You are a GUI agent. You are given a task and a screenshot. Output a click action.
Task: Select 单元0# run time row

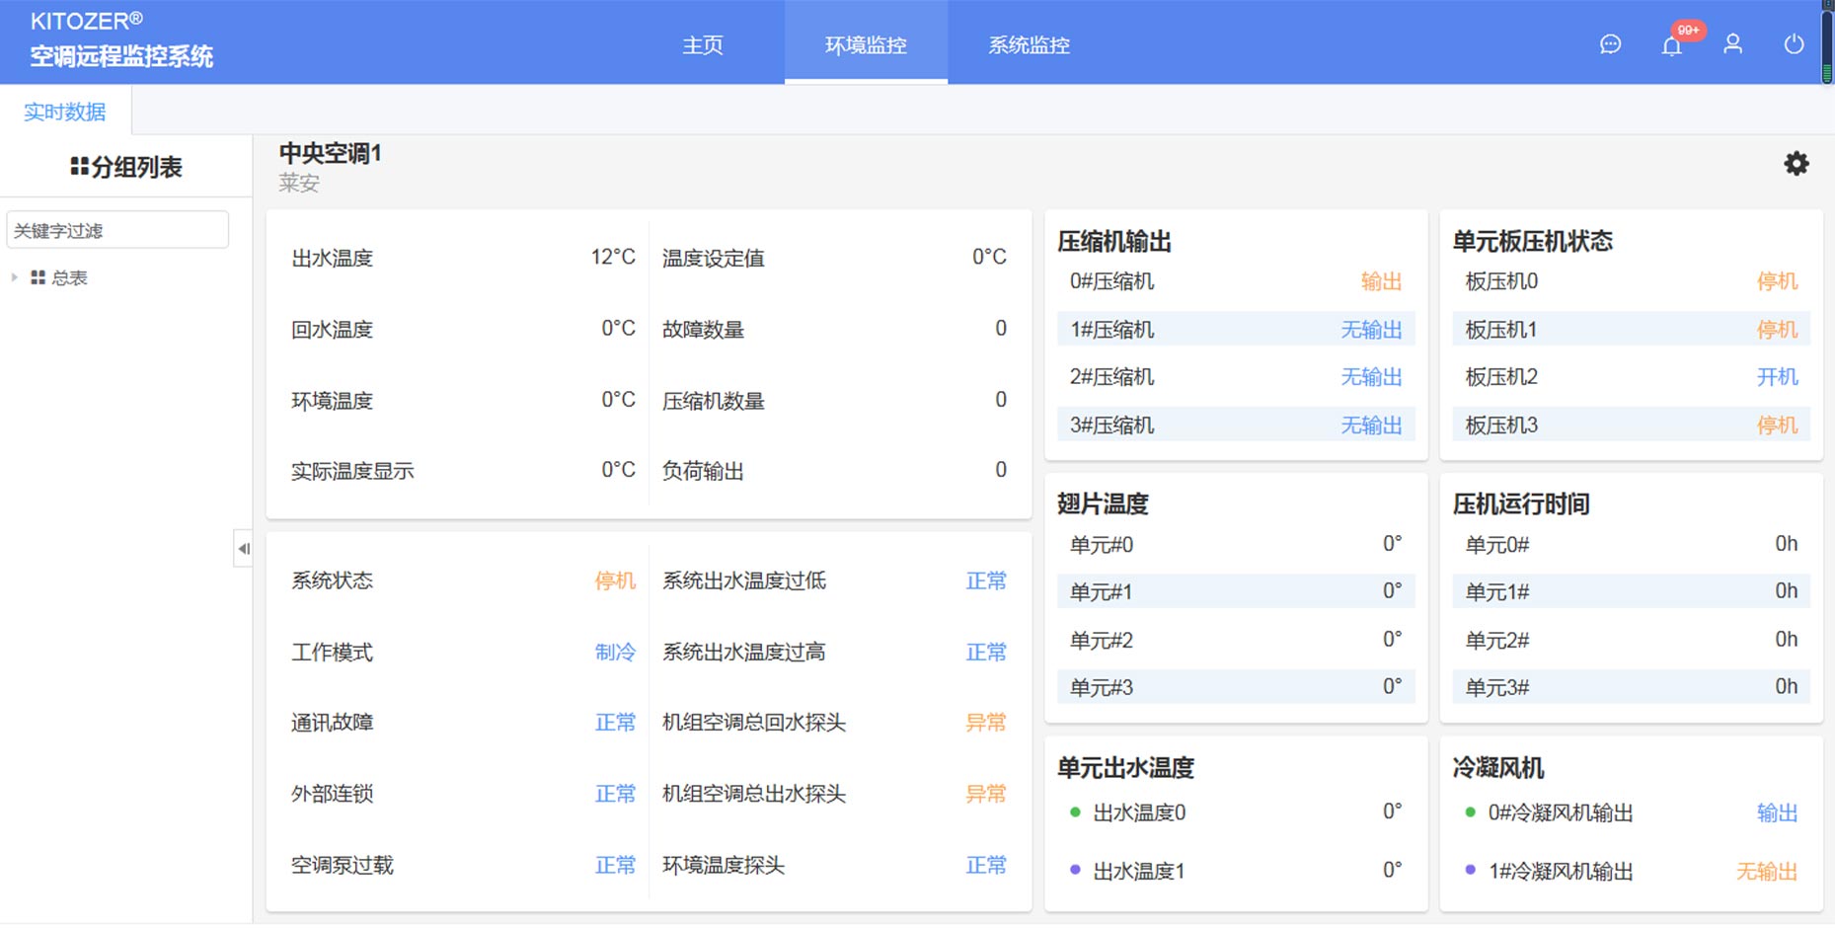[x=1631, y=545]
